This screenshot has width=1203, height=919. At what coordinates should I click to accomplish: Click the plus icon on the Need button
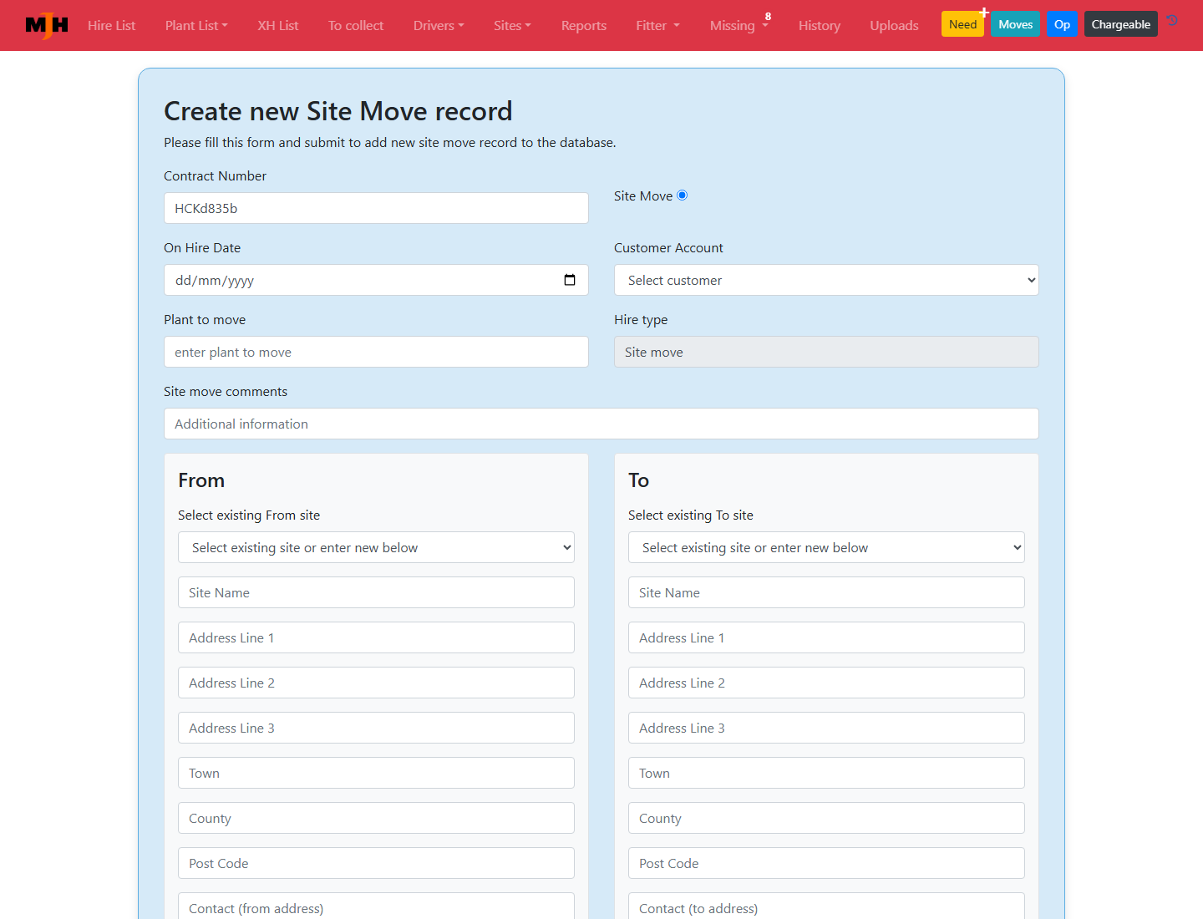[x=984, y=13]
